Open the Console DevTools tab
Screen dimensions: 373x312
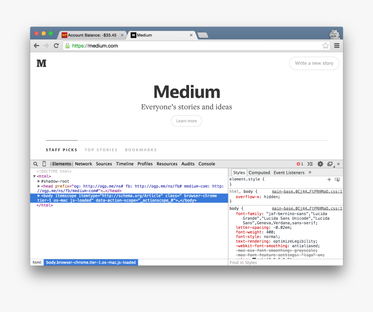[207, 164]
